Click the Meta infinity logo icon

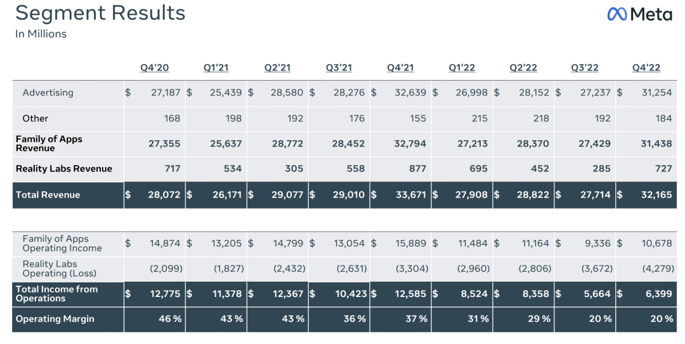coord(617,15)
